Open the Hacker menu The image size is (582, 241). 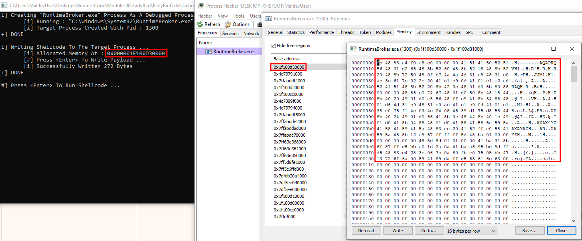click(x=205, y=16)
